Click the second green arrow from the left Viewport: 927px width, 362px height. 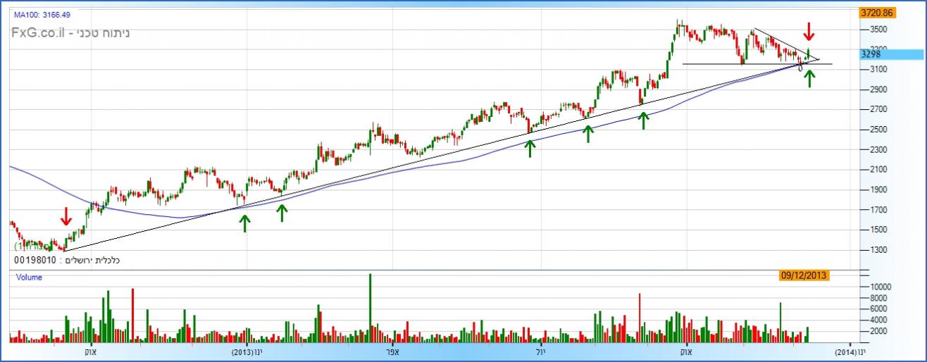282,212
